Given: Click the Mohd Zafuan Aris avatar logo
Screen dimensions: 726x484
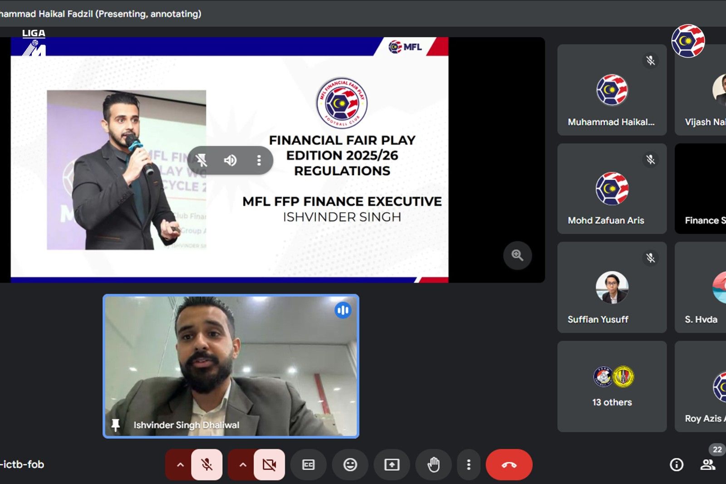Looking at the screenshot, I should [x=612, y=189].
